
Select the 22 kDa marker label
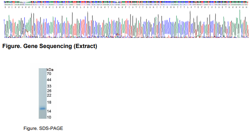[x=49, y=95]
